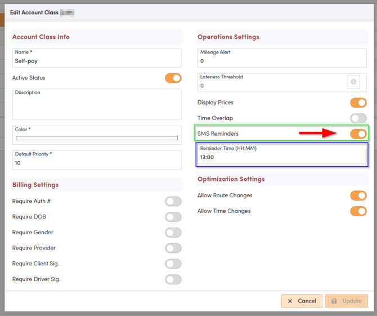Turn off the SMS Reminders switch
The height and width of the screenshot is (316, 377).
point(358,134)
